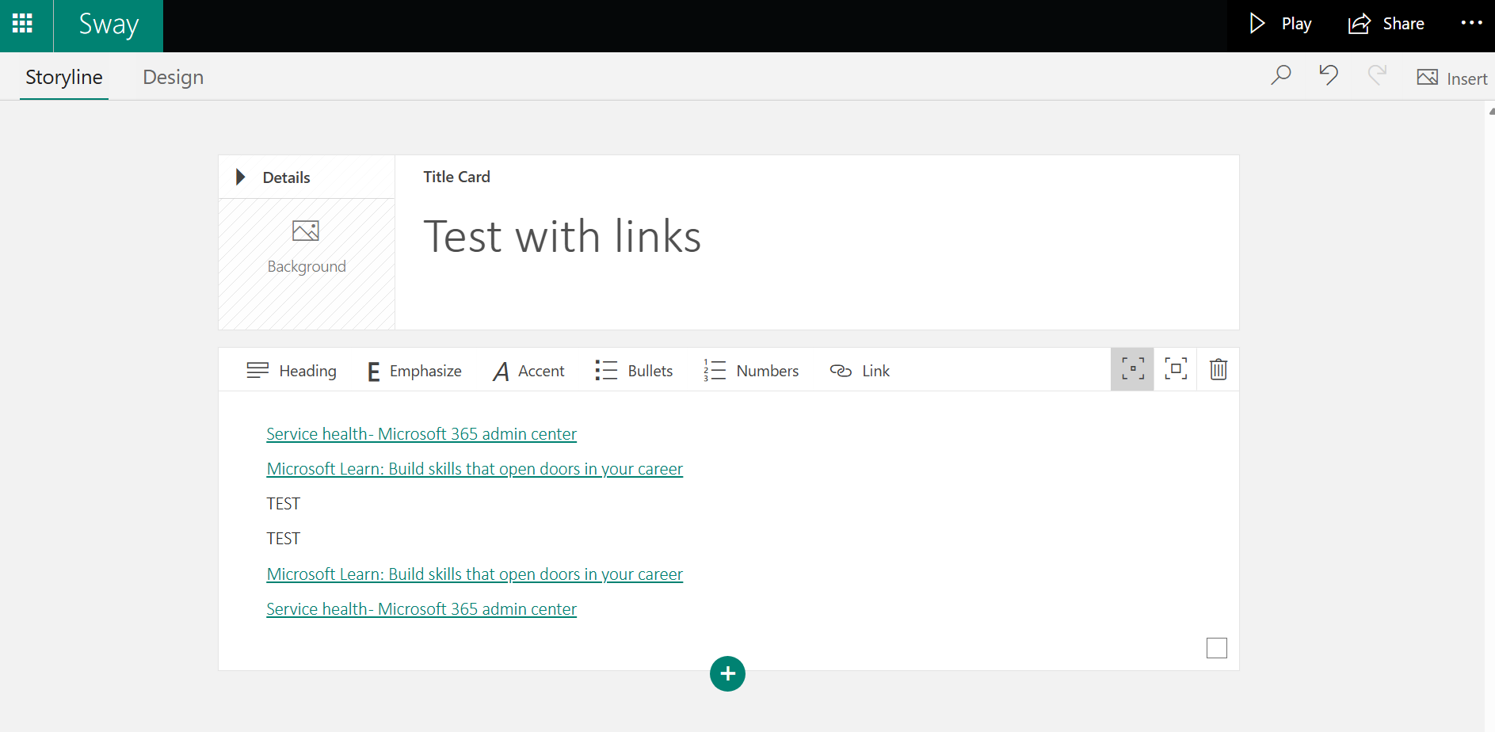The height and width of the screenshot is (732, 1495).
Task: Expand the Details section
Action: coord(273,177)
